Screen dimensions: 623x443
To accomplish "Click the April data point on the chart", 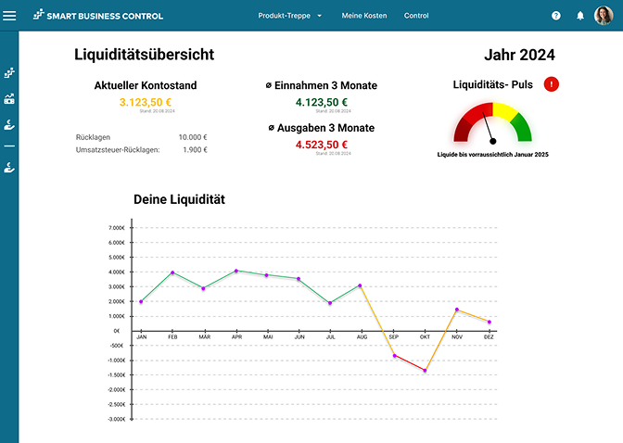I will click(236, 271).
